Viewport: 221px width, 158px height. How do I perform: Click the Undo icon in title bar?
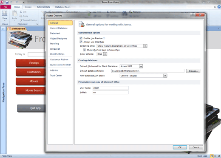(11, 2)
